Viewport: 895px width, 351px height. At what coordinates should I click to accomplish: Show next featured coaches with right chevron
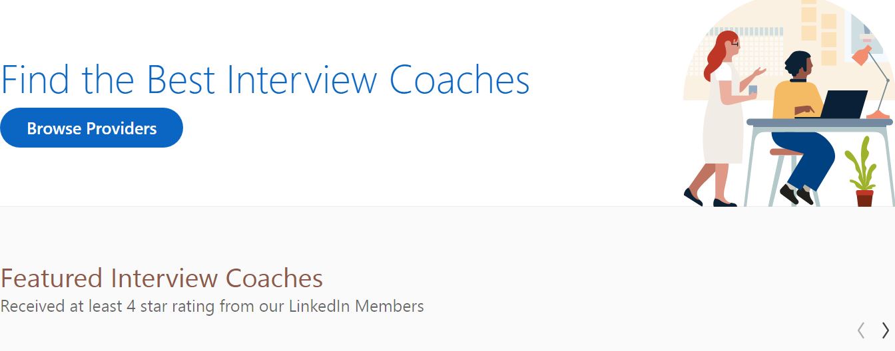click(885, 330)
